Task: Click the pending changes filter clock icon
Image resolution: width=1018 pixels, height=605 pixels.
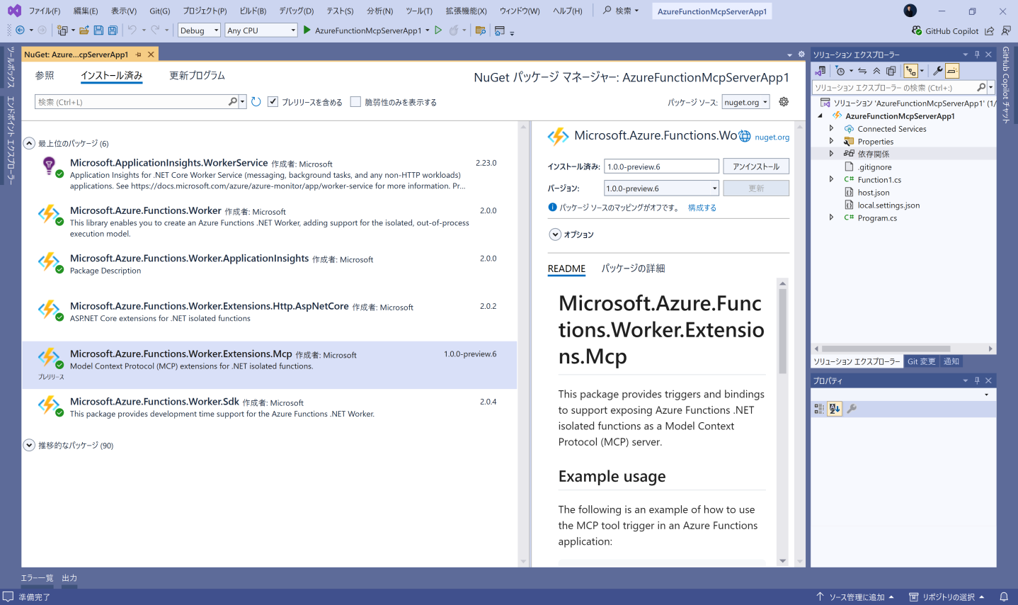Action: point(840,71)
